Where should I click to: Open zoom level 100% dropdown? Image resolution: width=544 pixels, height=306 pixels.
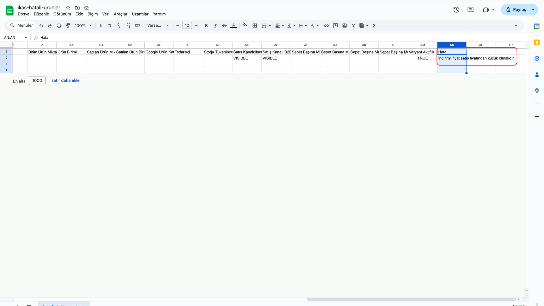(83, 25)
